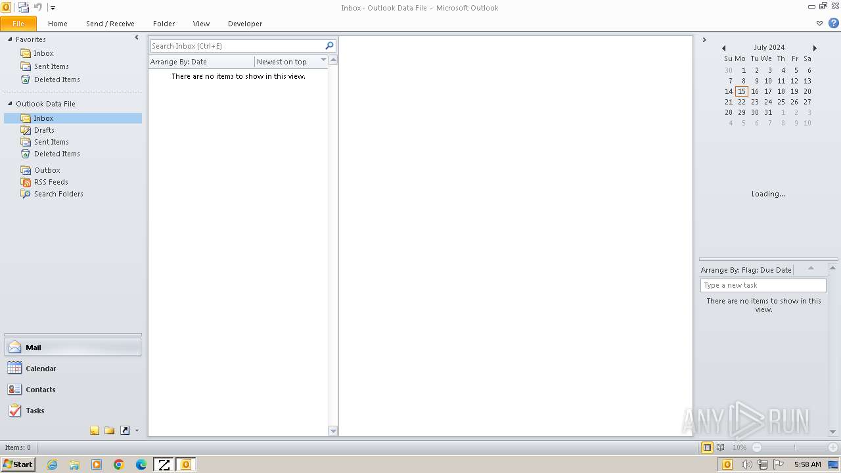Open Sent Items under Outlook Data File
Screen dimensions: 841x473
51,142
